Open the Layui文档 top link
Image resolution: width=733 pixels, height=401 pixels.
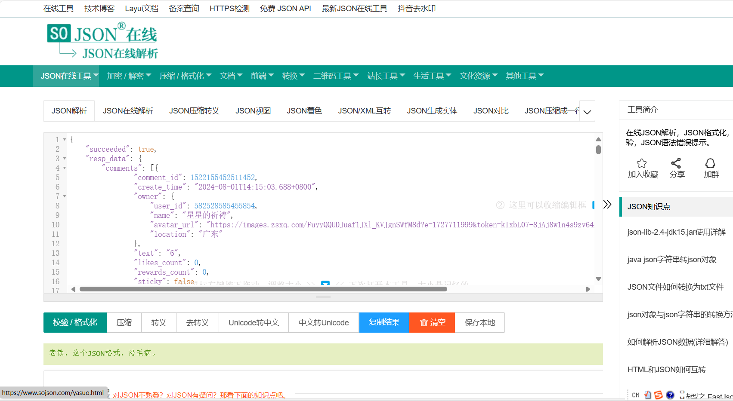142,9
